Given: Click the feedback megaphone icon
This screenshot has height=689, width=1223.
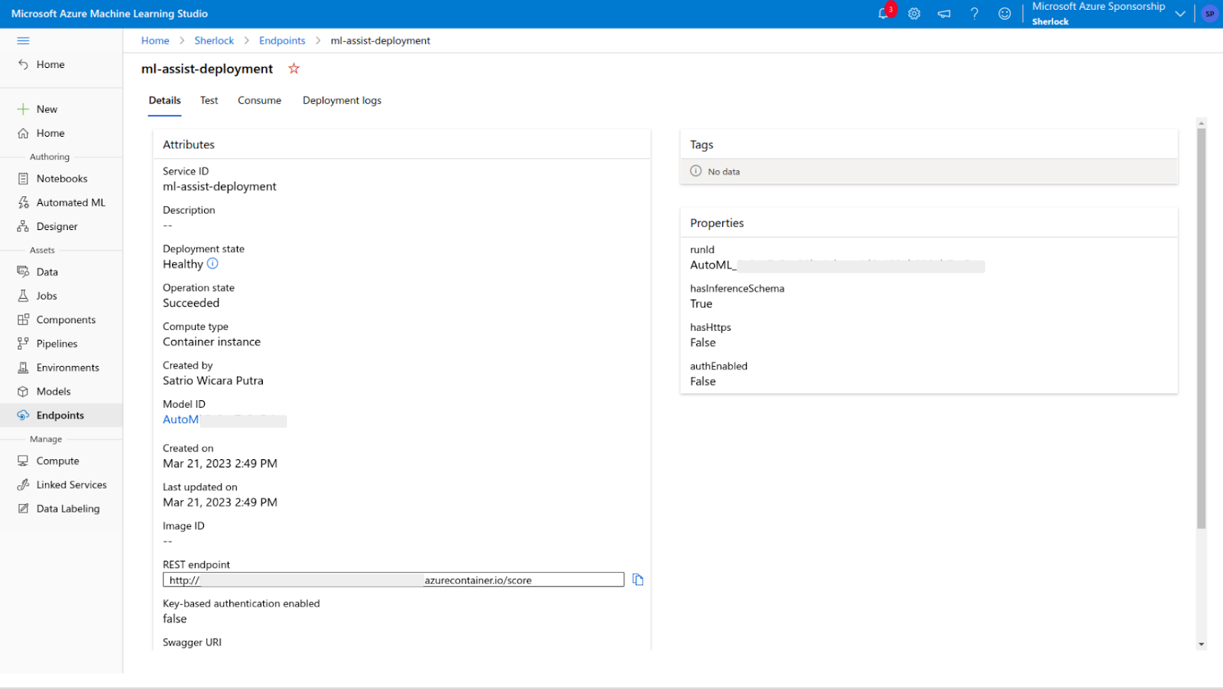Looking at the screenshot, I should click(944, 14).
